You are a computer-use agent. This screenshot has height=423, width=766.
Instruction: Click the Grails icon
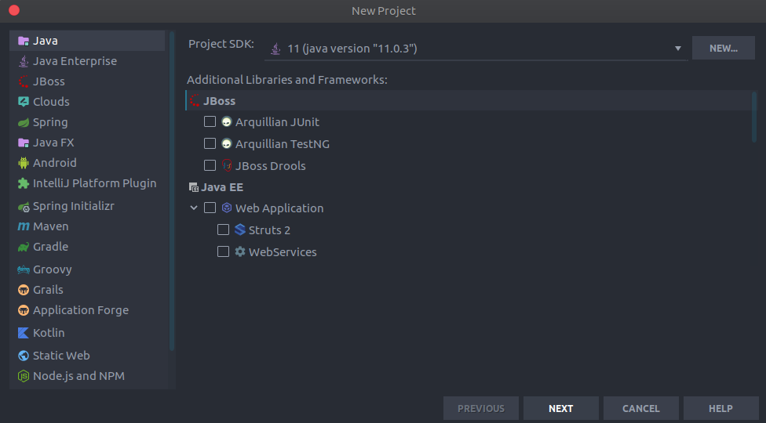23,290
